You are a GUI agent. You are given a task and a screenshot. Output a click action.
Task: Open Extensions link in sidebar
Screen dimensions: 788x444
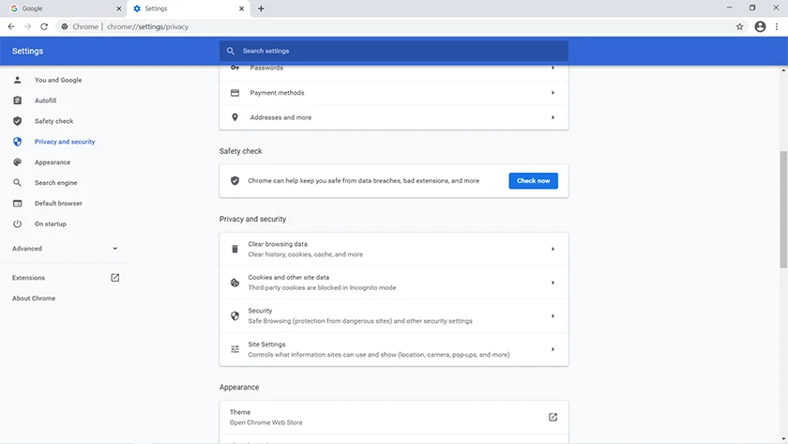coord(29,278)
